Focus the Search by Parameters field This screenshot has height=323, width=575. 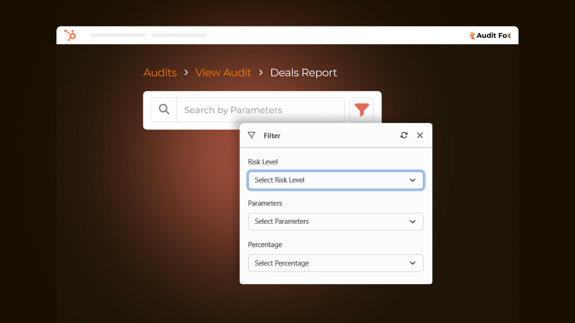260,110
